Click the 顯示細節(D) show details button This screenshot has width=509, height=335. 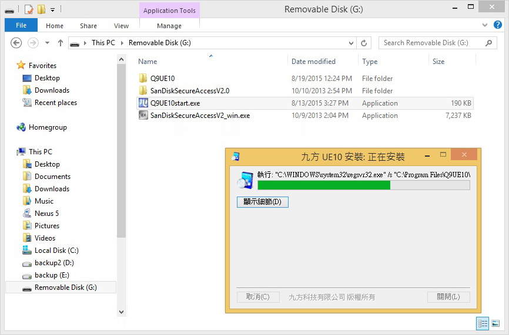[x=262, y=202]
